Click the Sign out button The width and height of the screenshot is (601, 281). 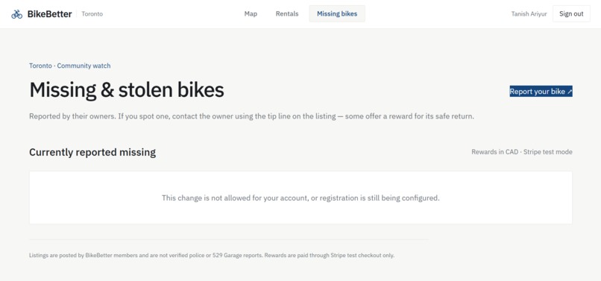[x=571, y=14]
